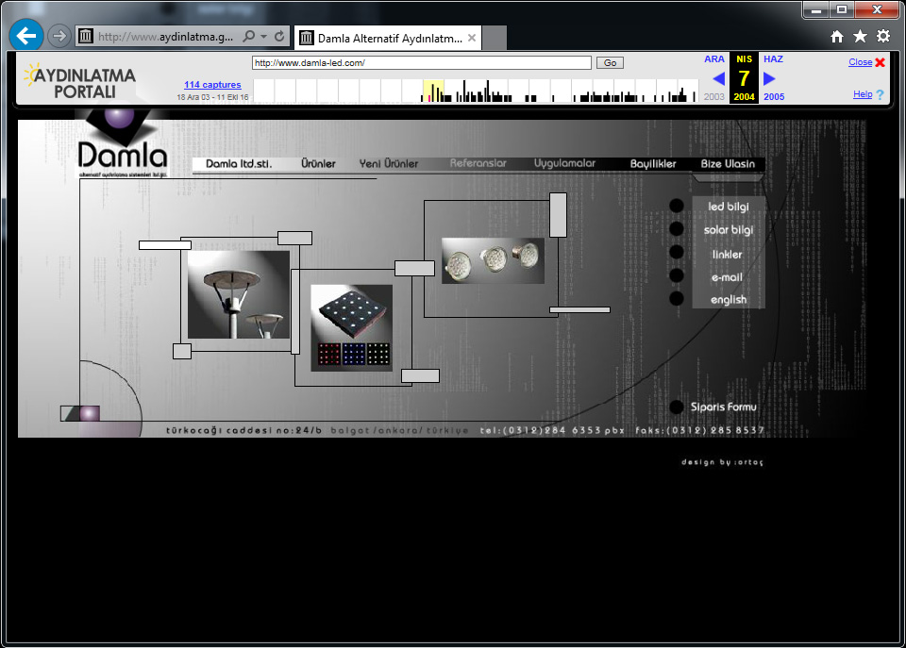Click the faks number text in footer
906x648 pixels.
pyautogui.click(x=699, y=431)
